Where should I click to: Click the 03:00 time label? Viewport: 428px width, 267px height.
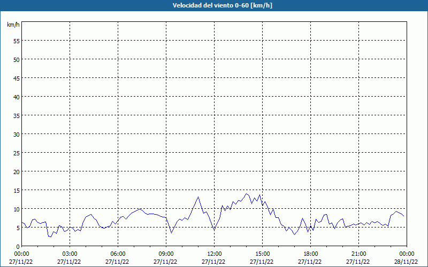[x=70, y=254]
